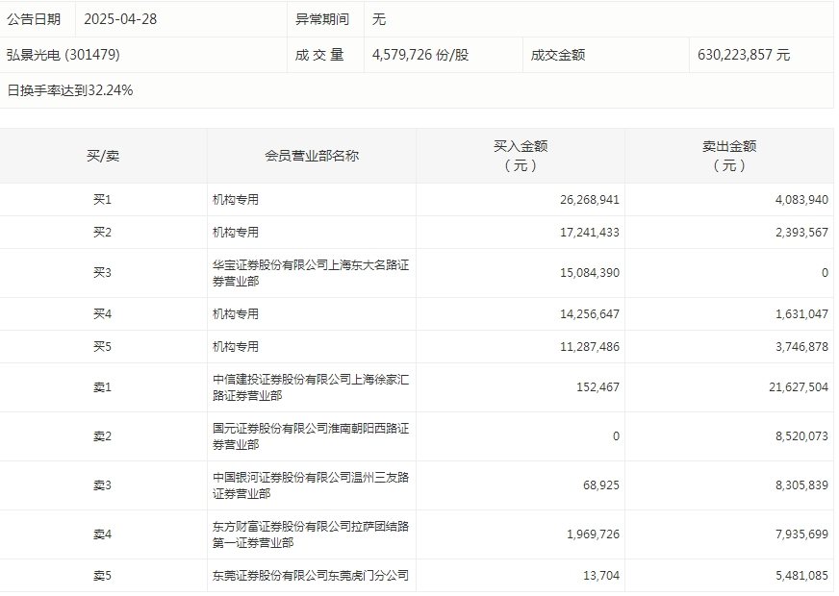Click the 弘景光电 (301479) stock name
The width and height of the screenshot is (839, 596).
pyautogui.click(x=64, y=55)
